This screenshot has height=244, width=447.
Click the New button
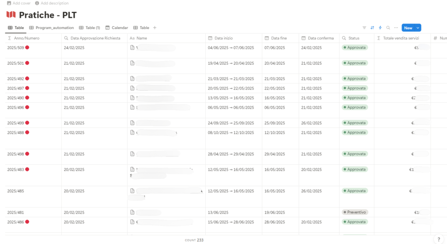click(x=408, y=28)
